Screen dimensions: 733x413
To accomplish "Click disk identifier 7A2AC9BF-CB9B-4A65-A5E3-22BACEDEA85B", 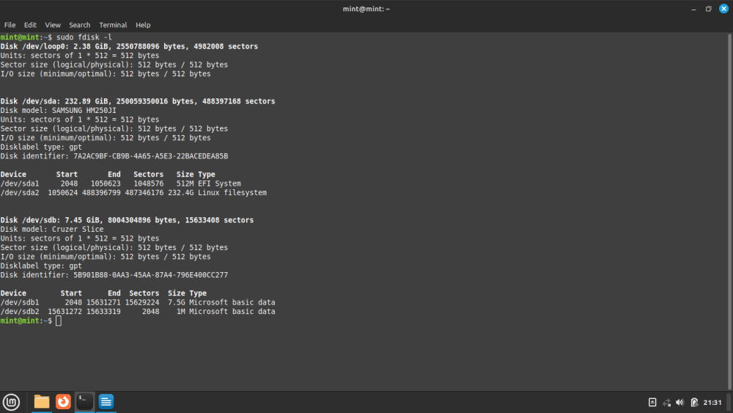I will click(x=150, y=156).
